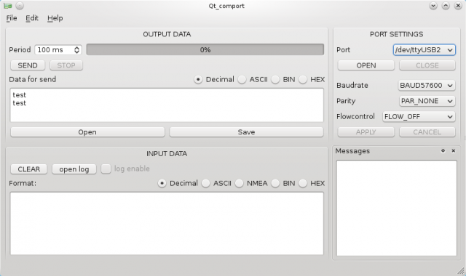Enable the log enable checkbox
Screen dimensions: 466x276
pos(106,169)
